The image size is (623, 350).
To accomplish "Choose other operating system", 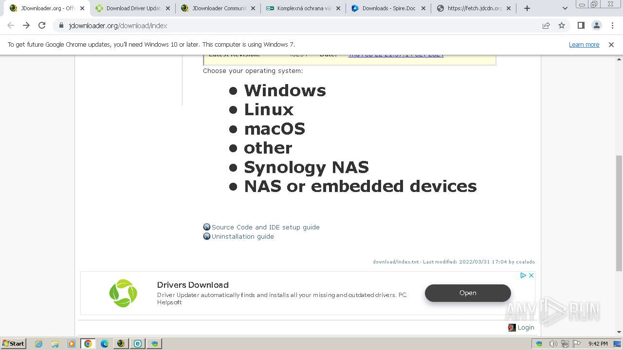I will 268,148.
